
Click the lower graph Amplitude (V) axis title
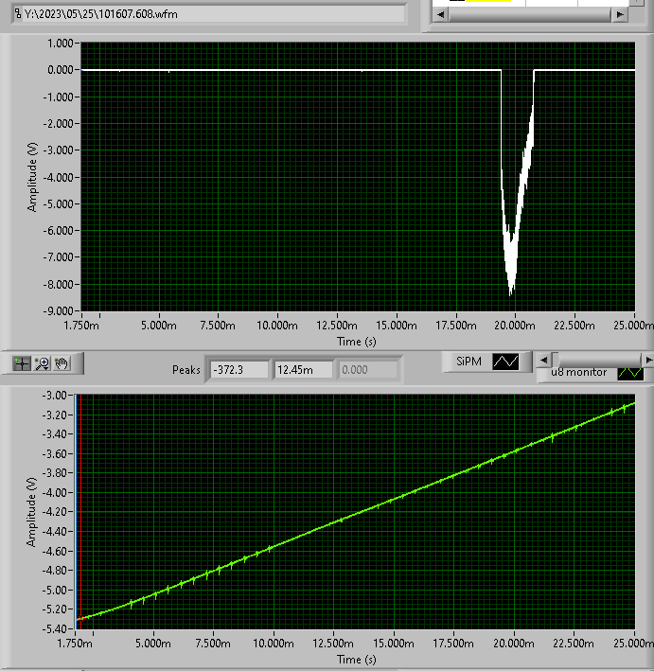point(31,512)
